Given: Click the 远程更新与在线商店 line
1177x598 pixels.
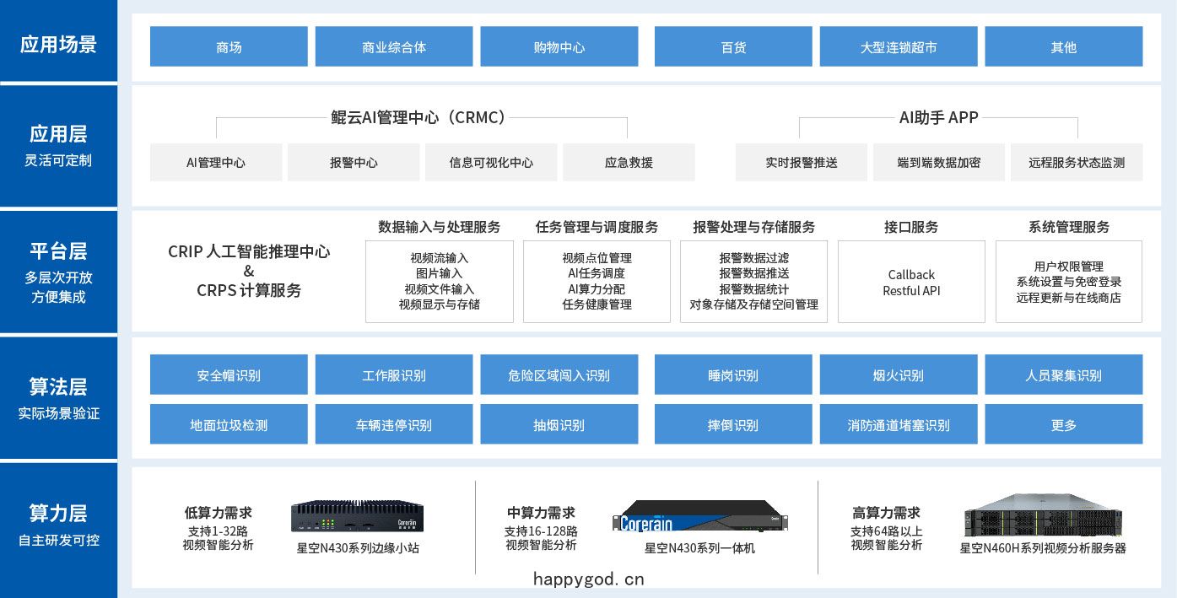Looking at the screenshot, I should [1069, 298].
